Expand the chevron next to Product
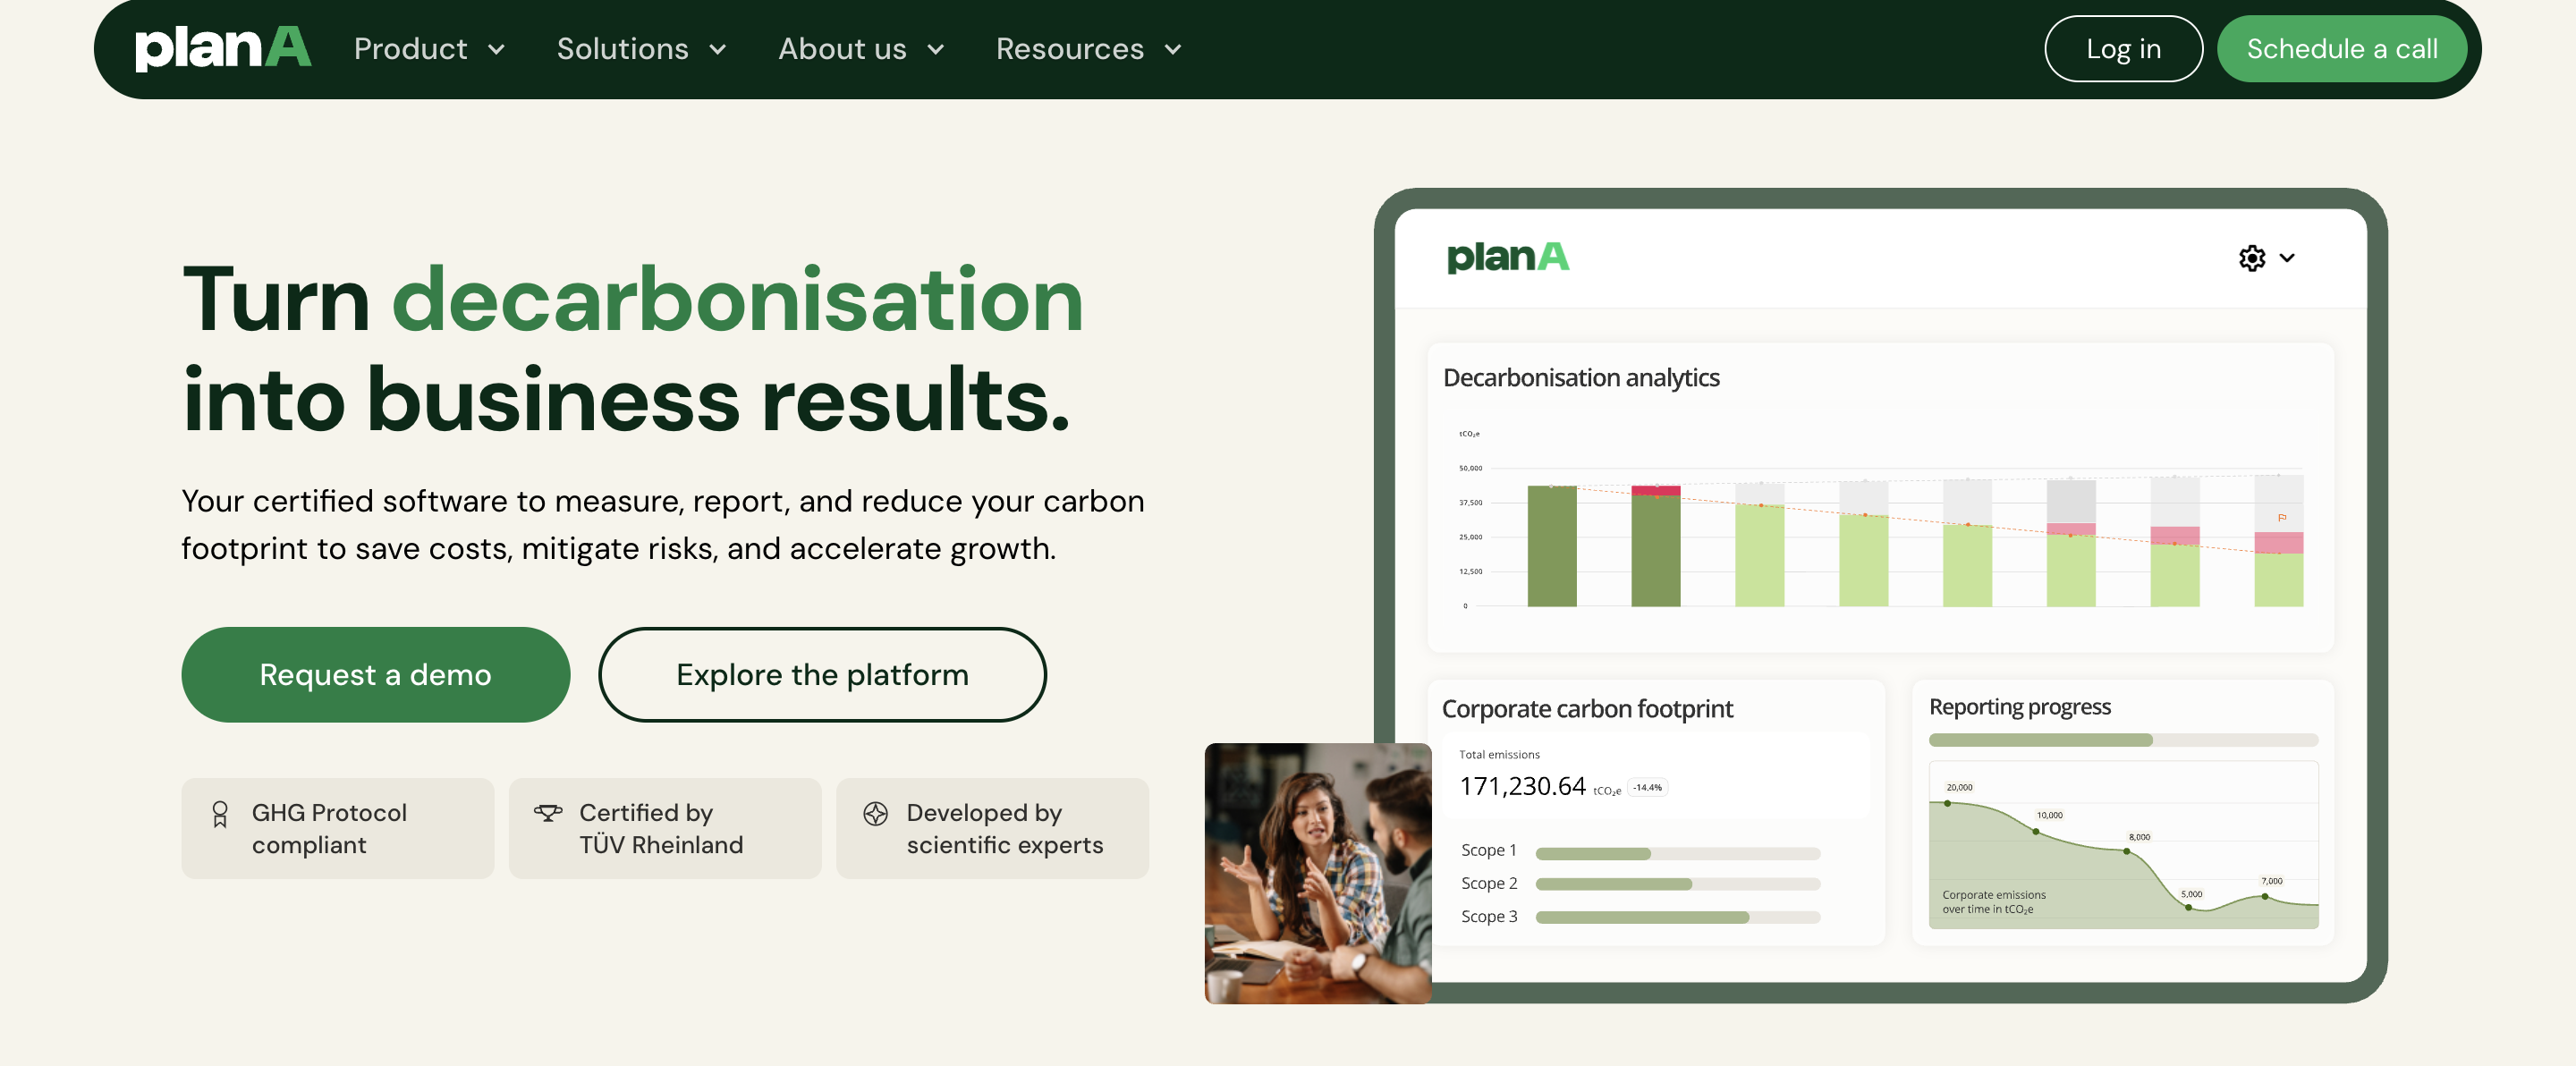This screenshot has height=1066, width=2576. coord(496,50)
